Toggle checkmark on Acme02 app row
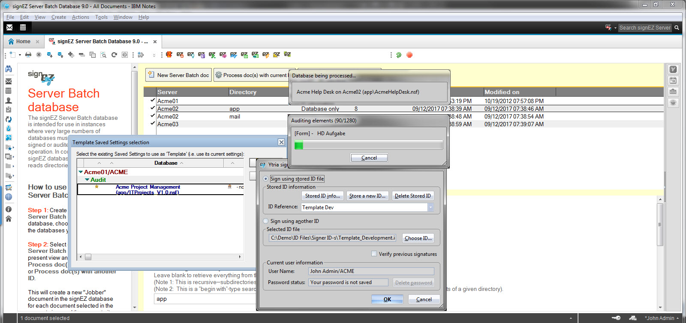The image size is (686, 323). pos(153,108)
